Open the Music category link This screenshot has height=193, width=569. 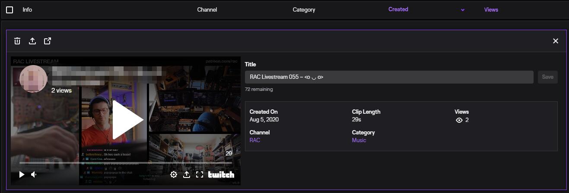coord(359,140)
